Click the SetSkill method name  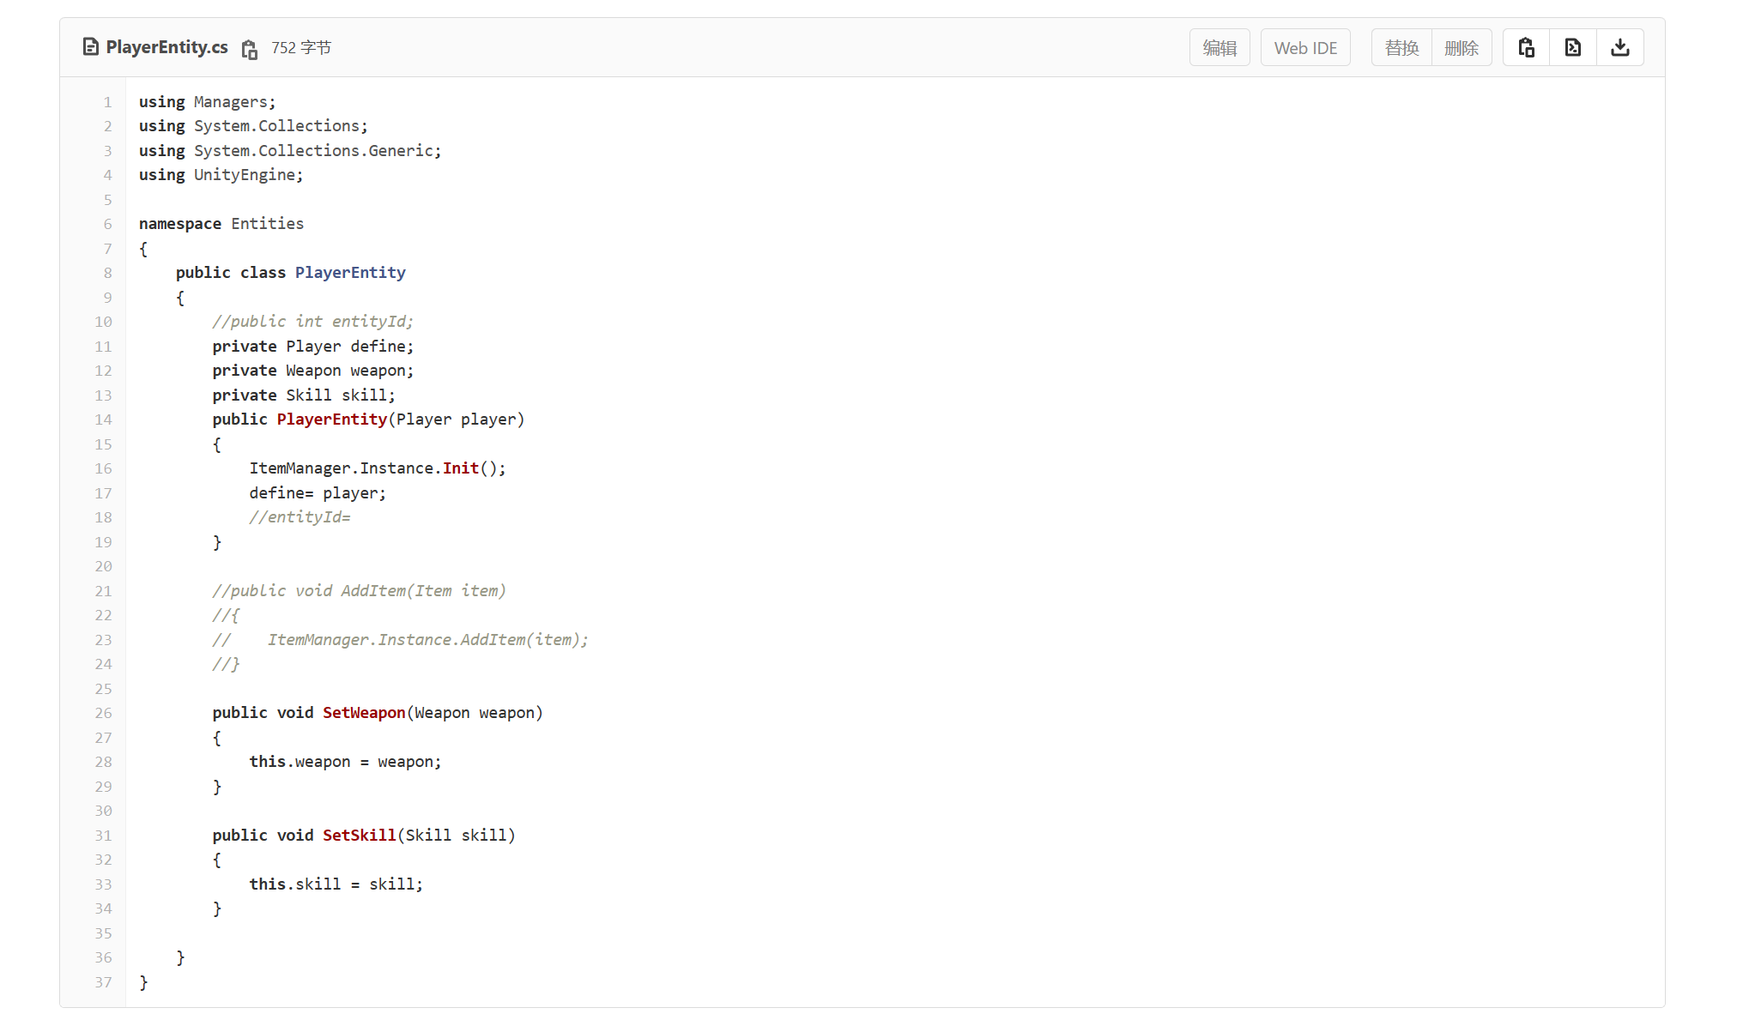(359, 836)
